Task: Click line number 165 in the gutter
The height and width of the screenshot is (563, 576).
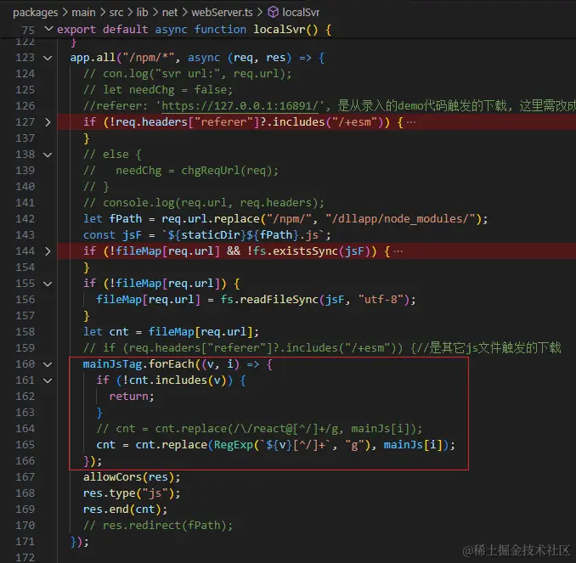Action: click(25, 445)
